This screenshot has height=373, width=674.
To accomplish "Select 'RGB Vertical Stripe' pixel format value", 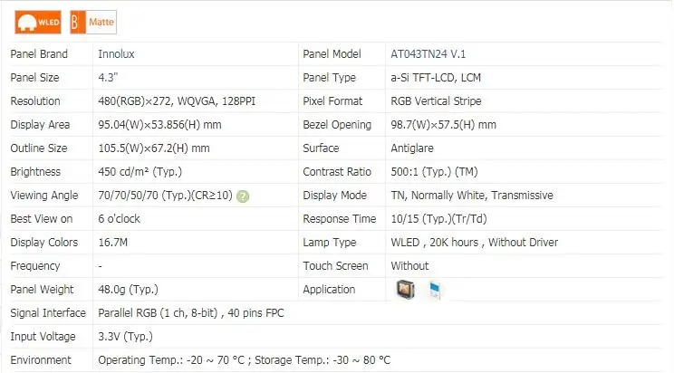I will coord(436,101).
